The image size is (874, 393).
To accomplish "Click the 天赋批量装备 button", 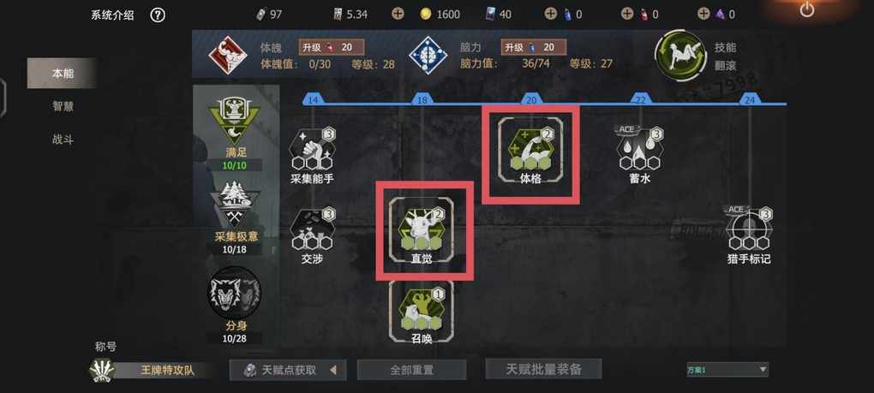I will 543,369.
